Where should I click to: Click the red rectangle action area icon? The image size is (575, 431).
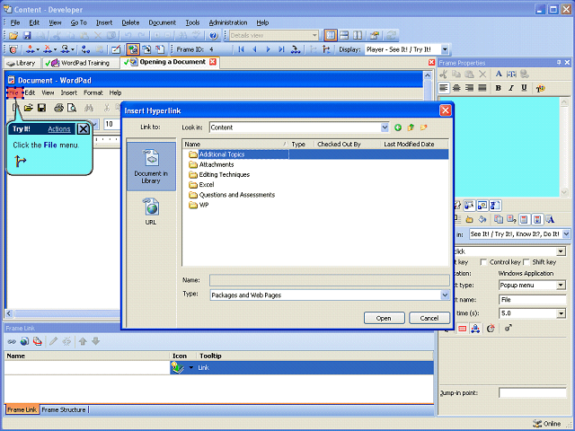[x=463, y=329]
